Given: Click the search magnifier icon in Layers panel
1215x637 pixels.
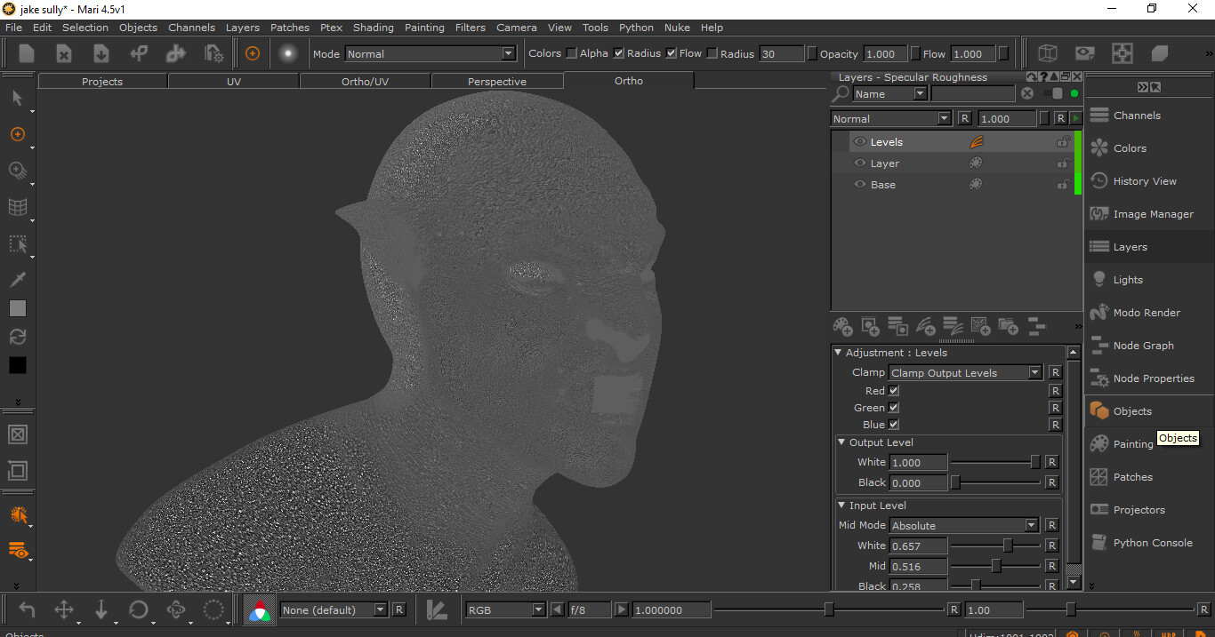Looking at the screenshot, I should 841,93.
